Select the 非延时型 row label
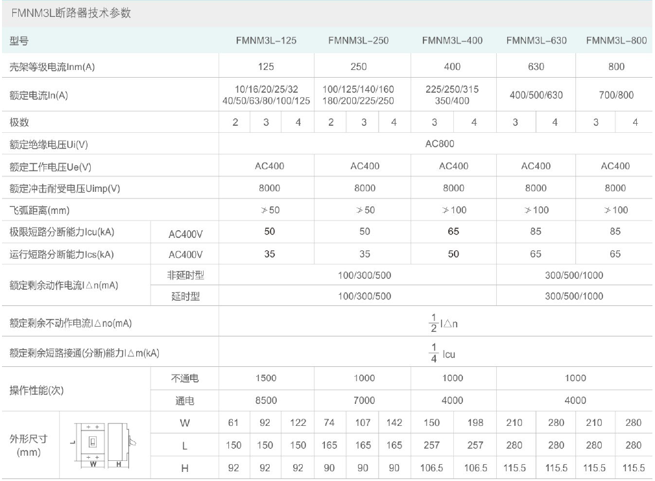This screenshot has height=481, width=655. click(185, 275)
